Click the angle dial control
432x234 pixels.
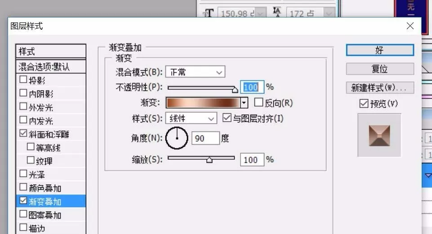pos(177,138)
